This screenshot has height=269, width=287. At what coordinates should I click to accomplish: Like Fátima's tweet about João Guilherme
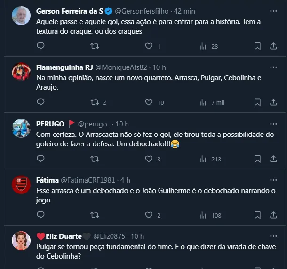click(x=149, y=215)
